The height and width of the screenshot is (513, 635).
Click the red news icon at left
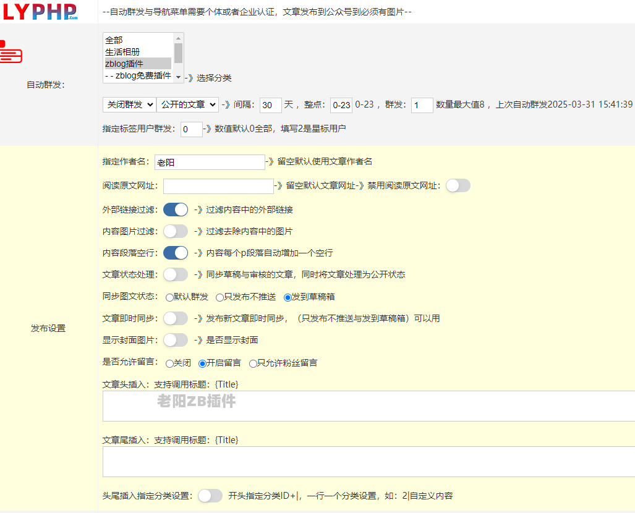tap(11, 52)
